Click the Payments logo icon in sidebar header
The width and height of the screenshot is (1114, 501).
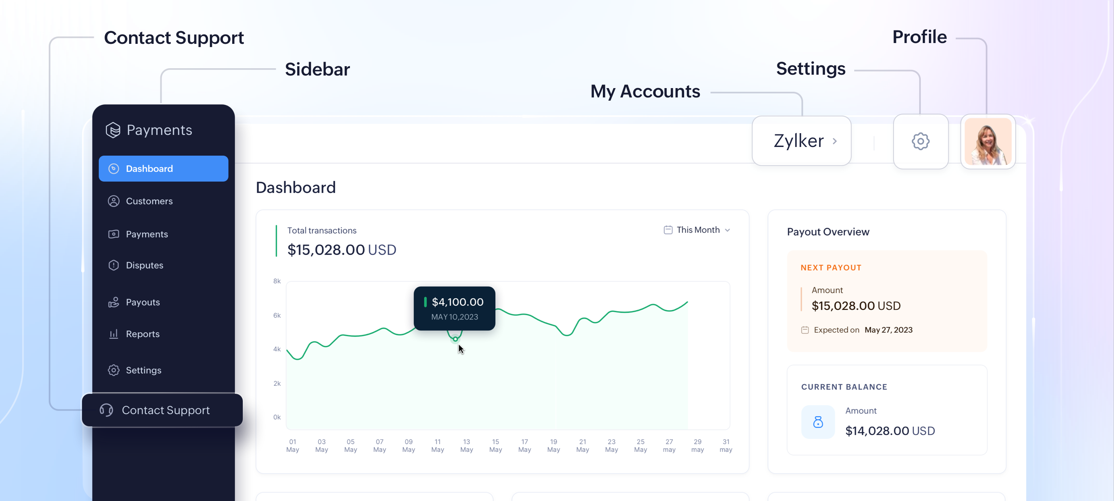click(x=113, y=130)
